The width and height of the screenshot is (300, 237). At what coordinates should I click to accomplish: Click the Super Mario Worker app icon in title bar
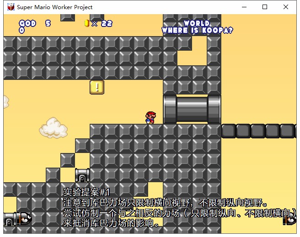pyautogui.click(x=11, y=7)
